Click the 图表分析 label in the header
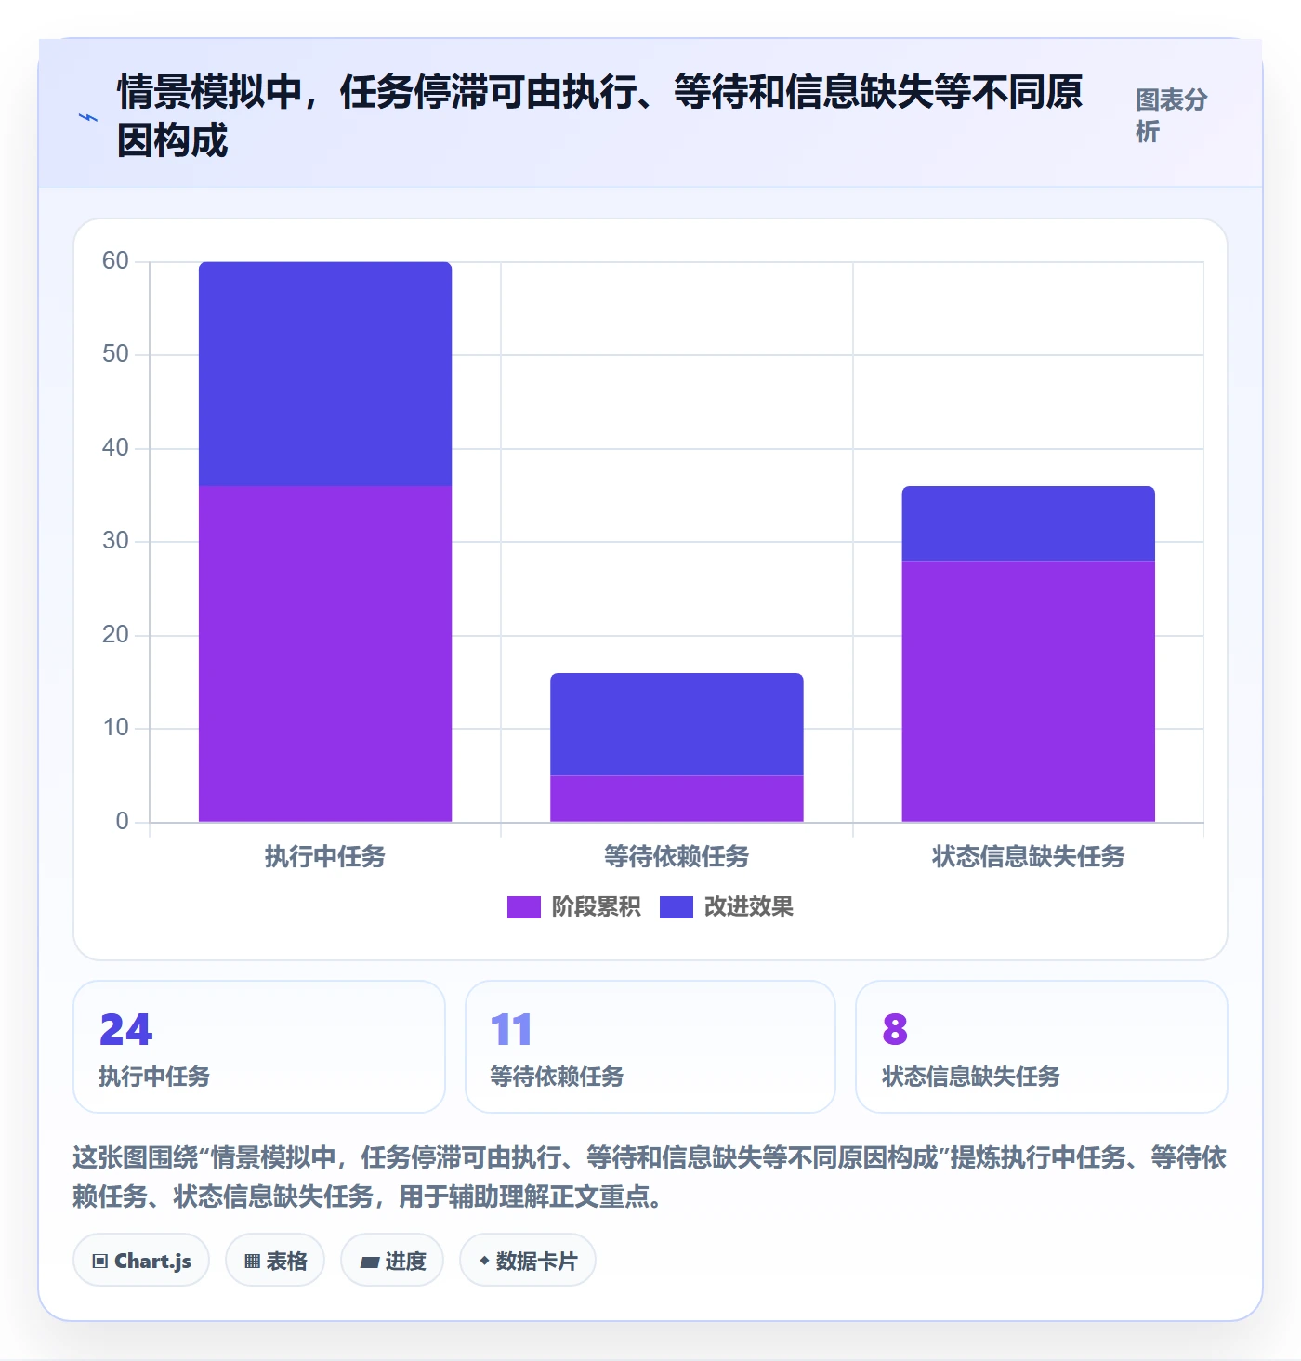Viewport: 1301px width, 1361px height. 1171,115
